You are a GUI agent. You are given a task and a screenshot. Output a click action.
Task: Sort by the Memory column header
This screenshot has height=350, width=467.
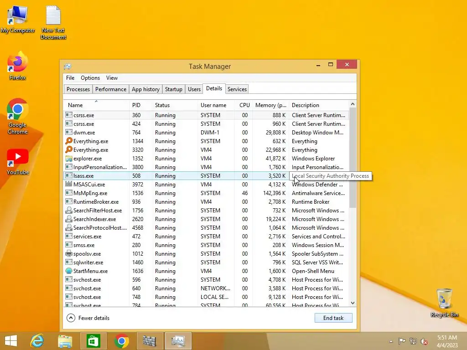point(271,105)
